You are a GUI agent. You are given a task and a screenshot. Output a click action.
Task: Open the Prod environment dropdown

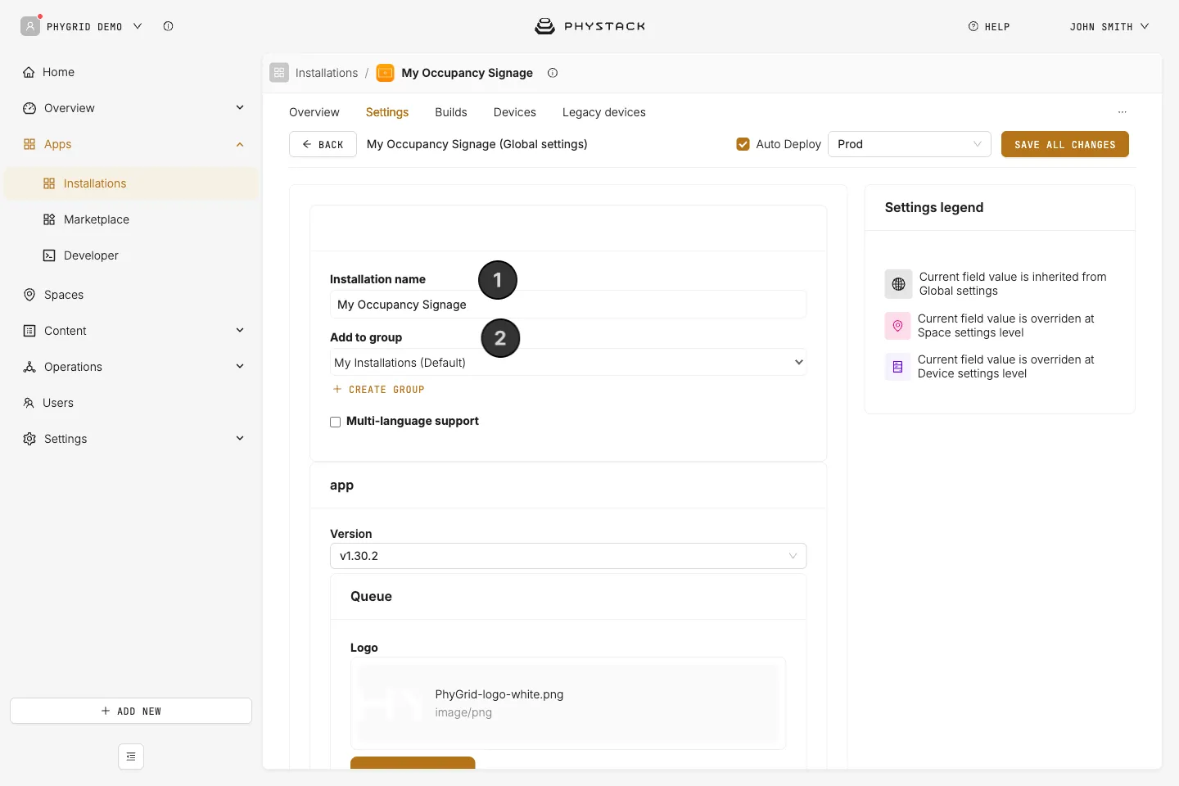tap(910, 144)
